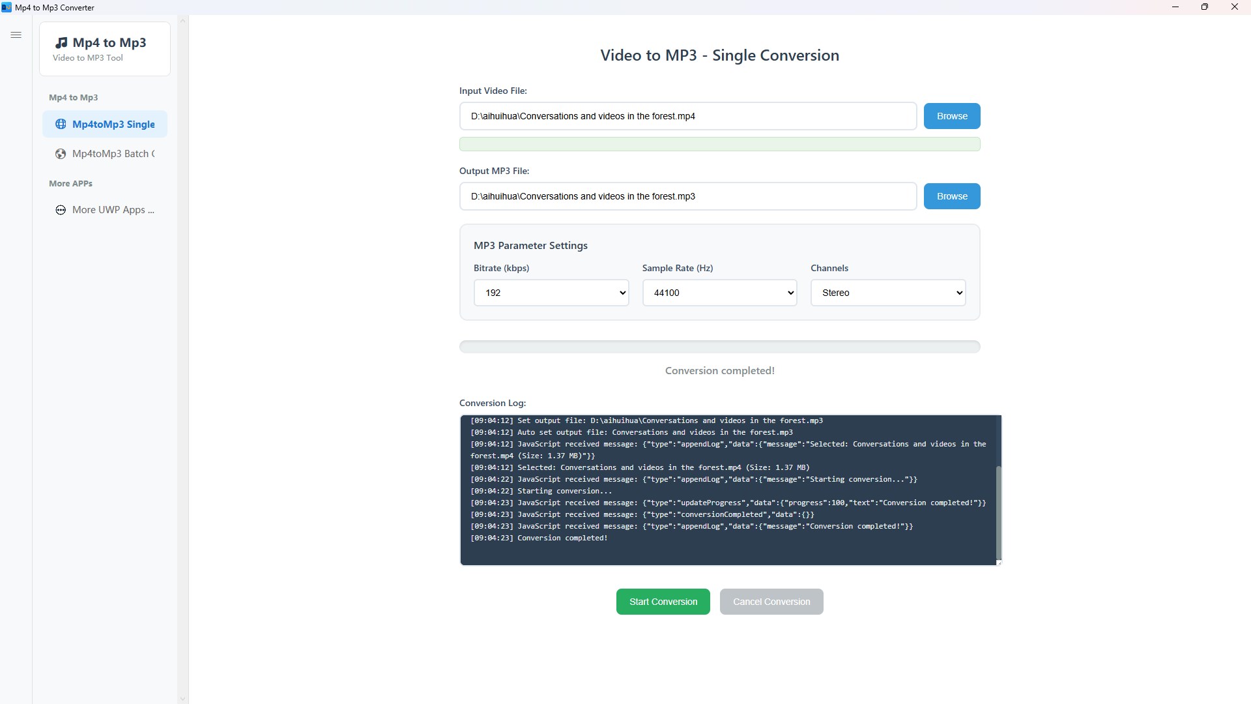Browse for an input video file

coord(951,115)
